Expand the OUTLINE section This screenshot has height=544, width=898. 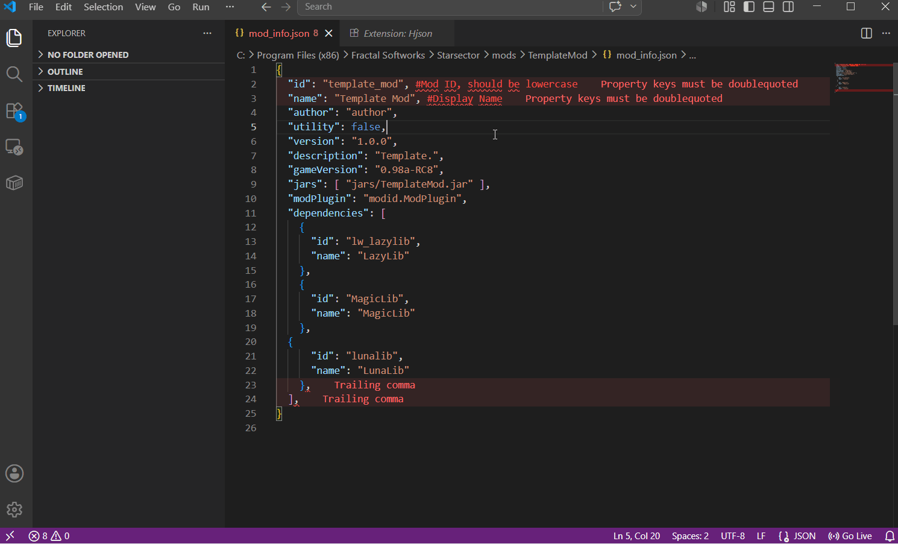(x=128, y=71)
